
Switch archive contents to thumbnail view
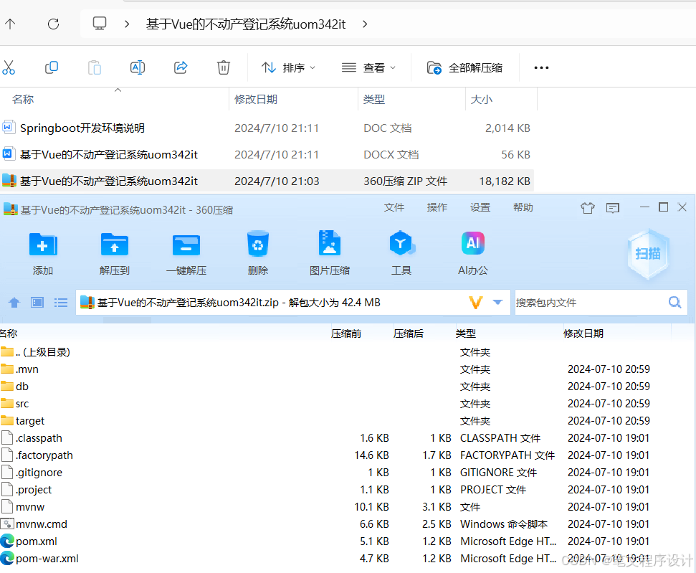pyautogui.click(x=37, y=302)
